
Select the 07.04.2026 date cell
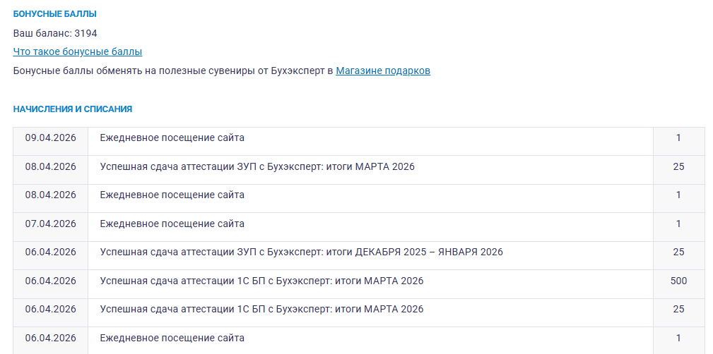tap(50, 224)
